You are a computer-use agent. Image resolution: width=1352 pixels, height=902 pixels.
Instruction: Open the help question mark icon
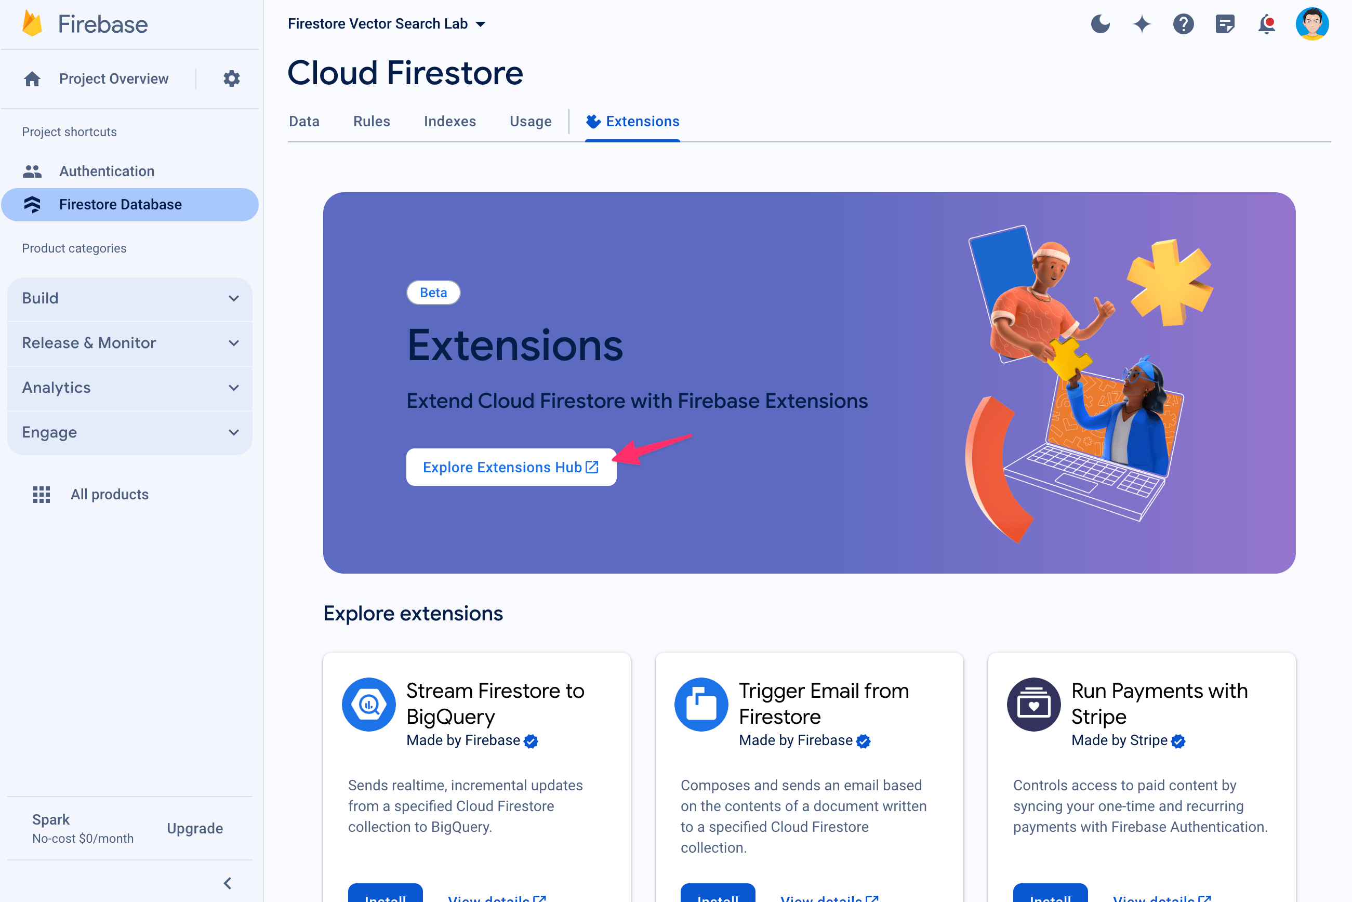click(1185, 23)
